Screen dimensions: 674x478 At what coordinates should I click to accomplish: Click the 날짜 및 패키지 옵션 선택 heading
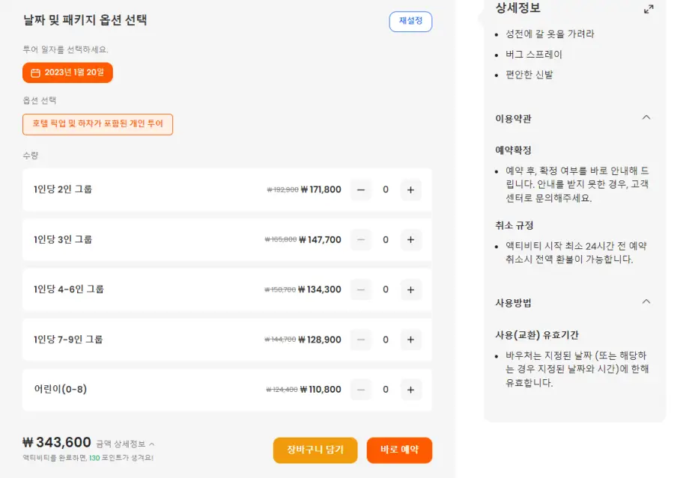[x=85, y=20]
